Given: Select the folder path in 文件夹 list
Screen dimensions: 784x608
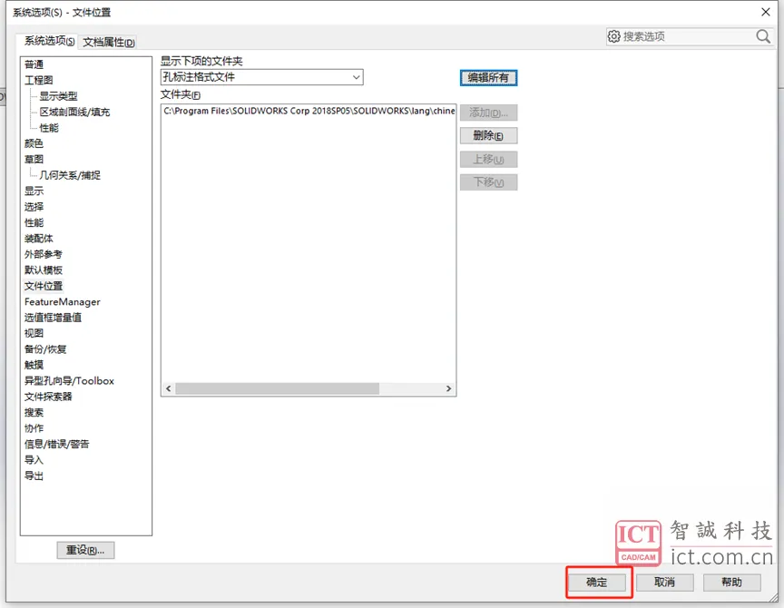Looking at the screenshot, I should point(309,111).
